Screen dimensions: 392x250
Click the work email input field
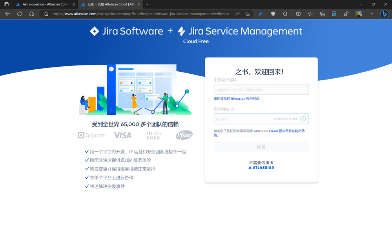tap(261, 89)
